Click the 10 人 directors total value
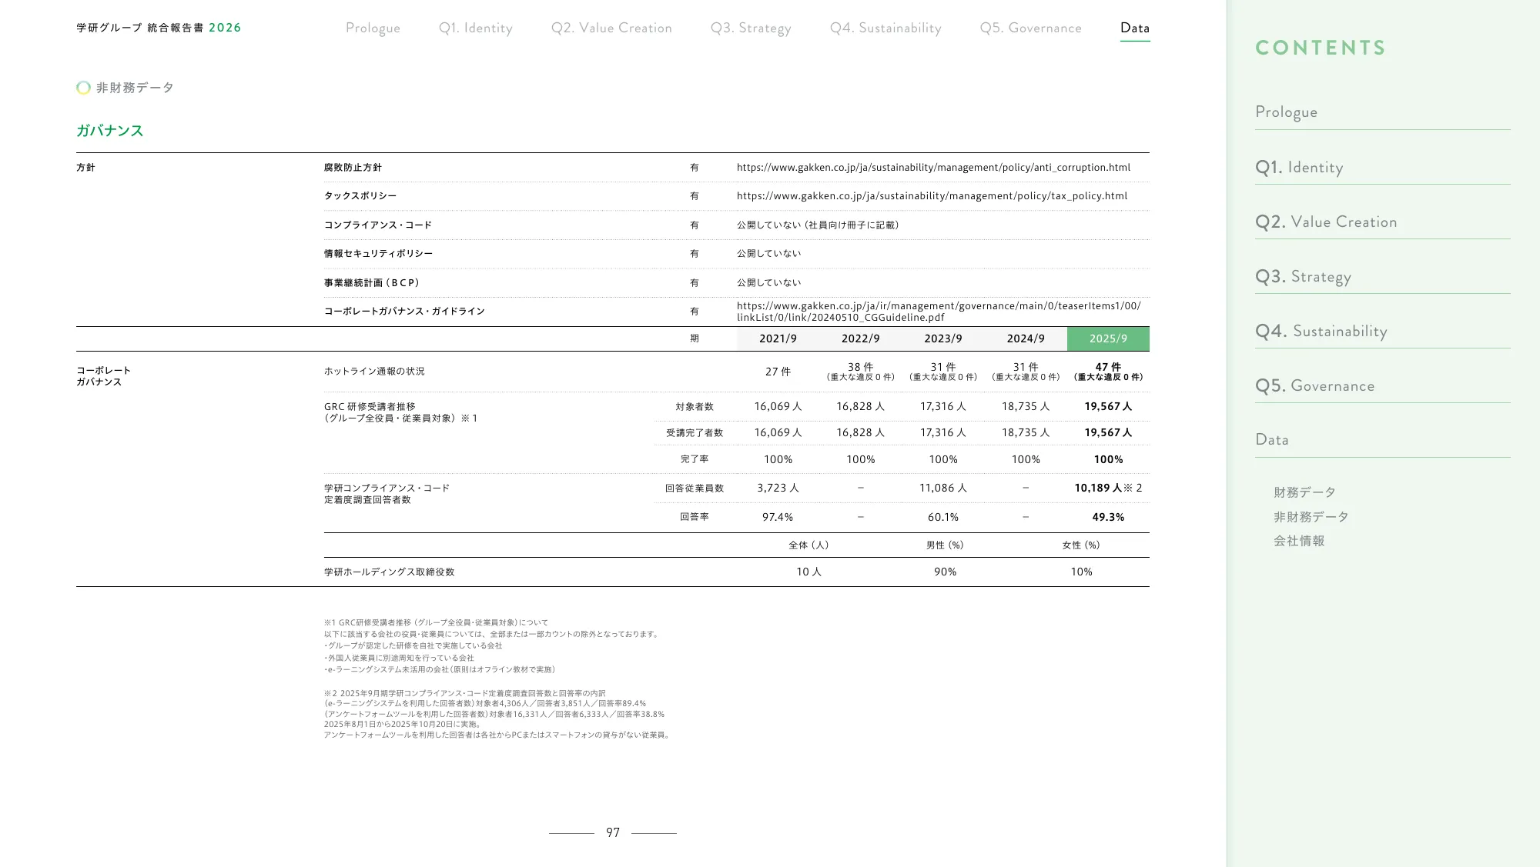Image resolution: width=1540 pixels, height=867 pixels. (x=808, y=572)
